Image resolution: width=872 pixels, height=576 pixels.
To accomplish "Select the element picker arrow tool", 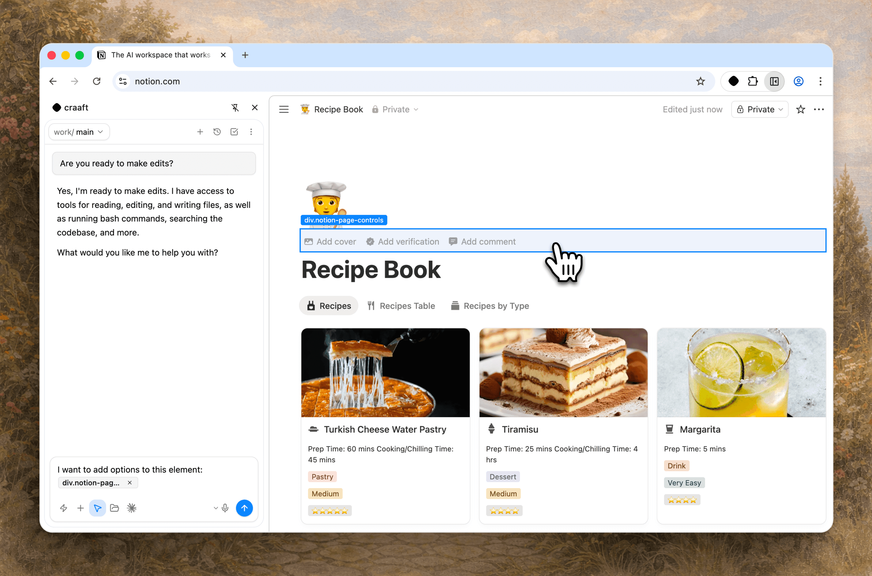I will tap(97, 508).
